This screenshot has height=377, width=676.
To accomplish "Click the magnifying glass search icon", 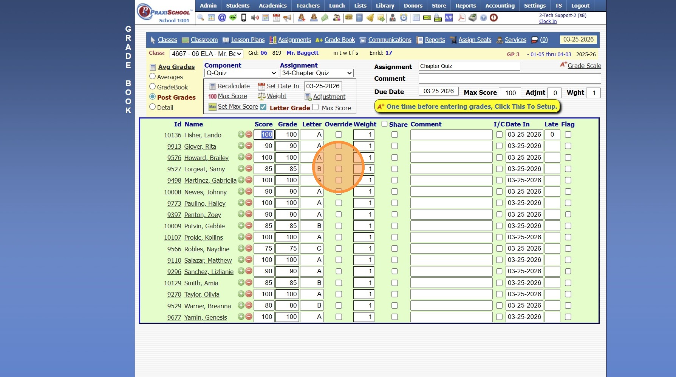I will (201, 18).
